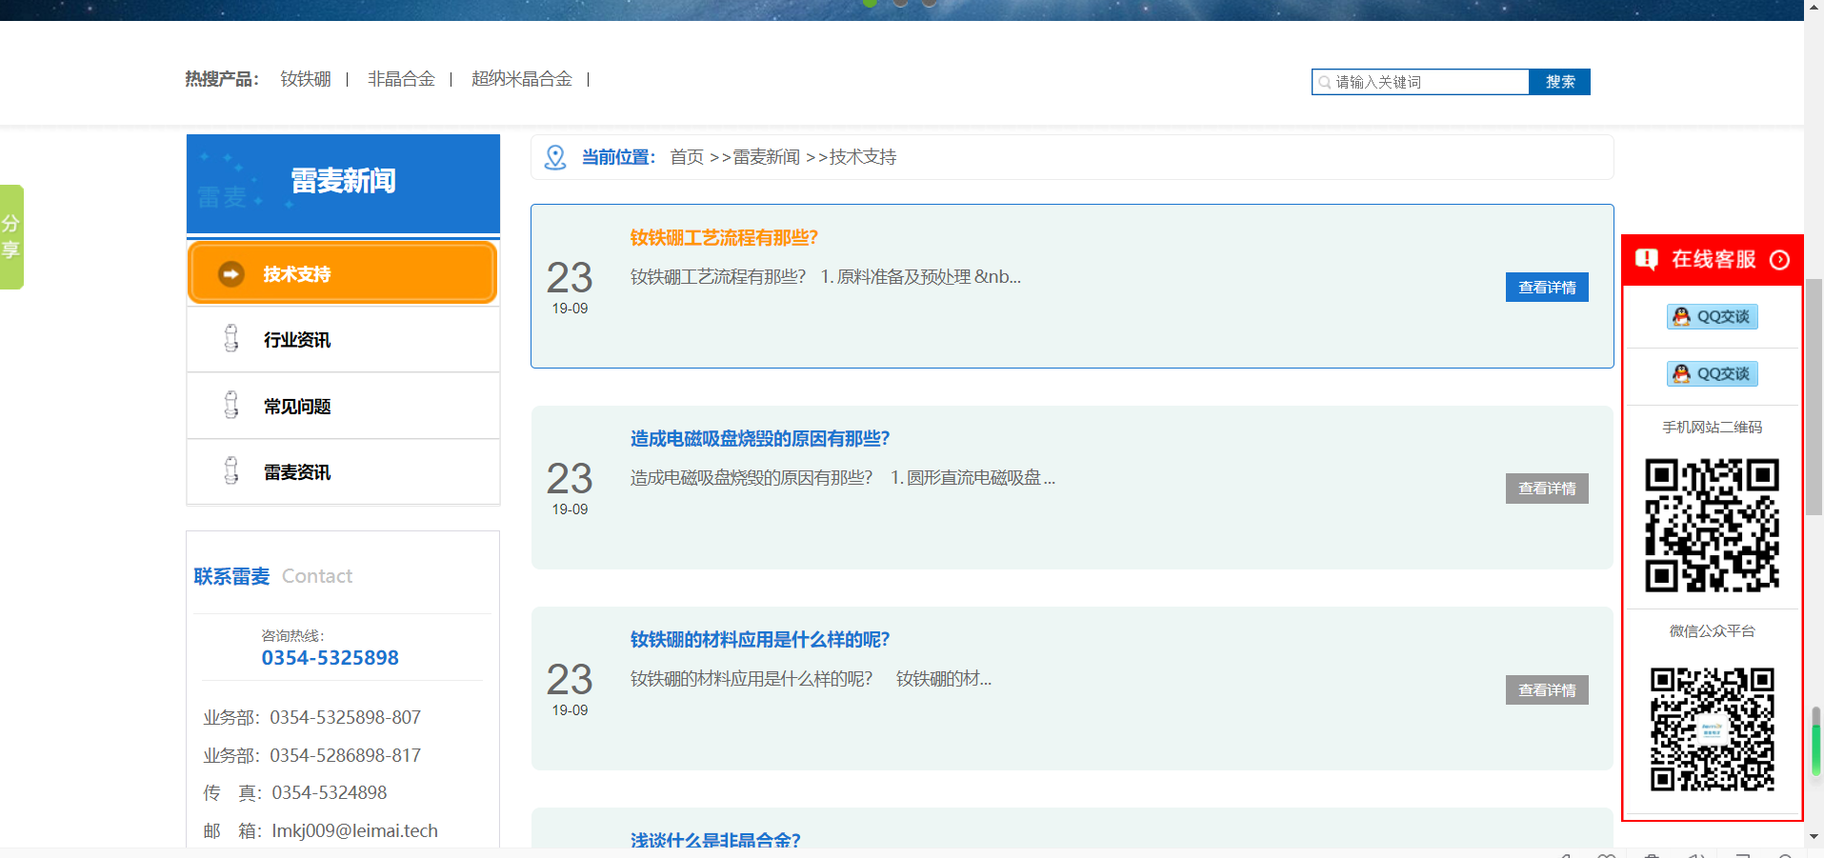Click the 手机网站二维码 QR code image
Image resolution: width=1824 pixels, height=858 pixels.
(1712, 526)
